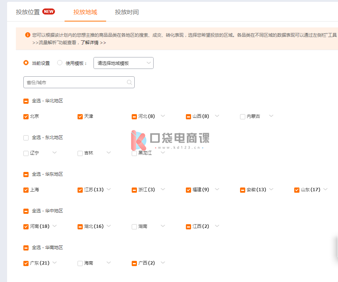
Task: Enable the 全选 - 东北地区 checkbox
Action: [x=26, y=138]
